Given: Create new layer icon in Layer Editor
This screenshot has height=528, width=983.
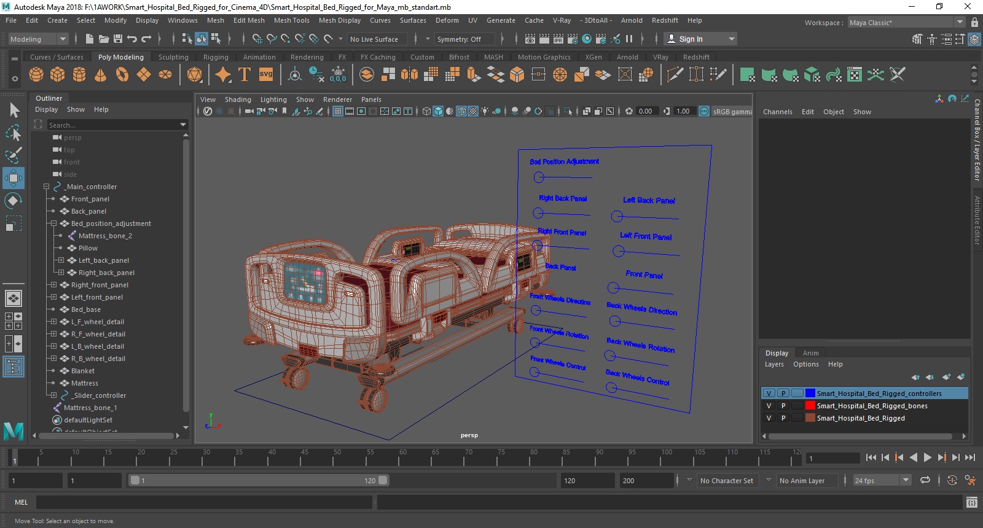Looking at the screenshot, I should 946,377.
